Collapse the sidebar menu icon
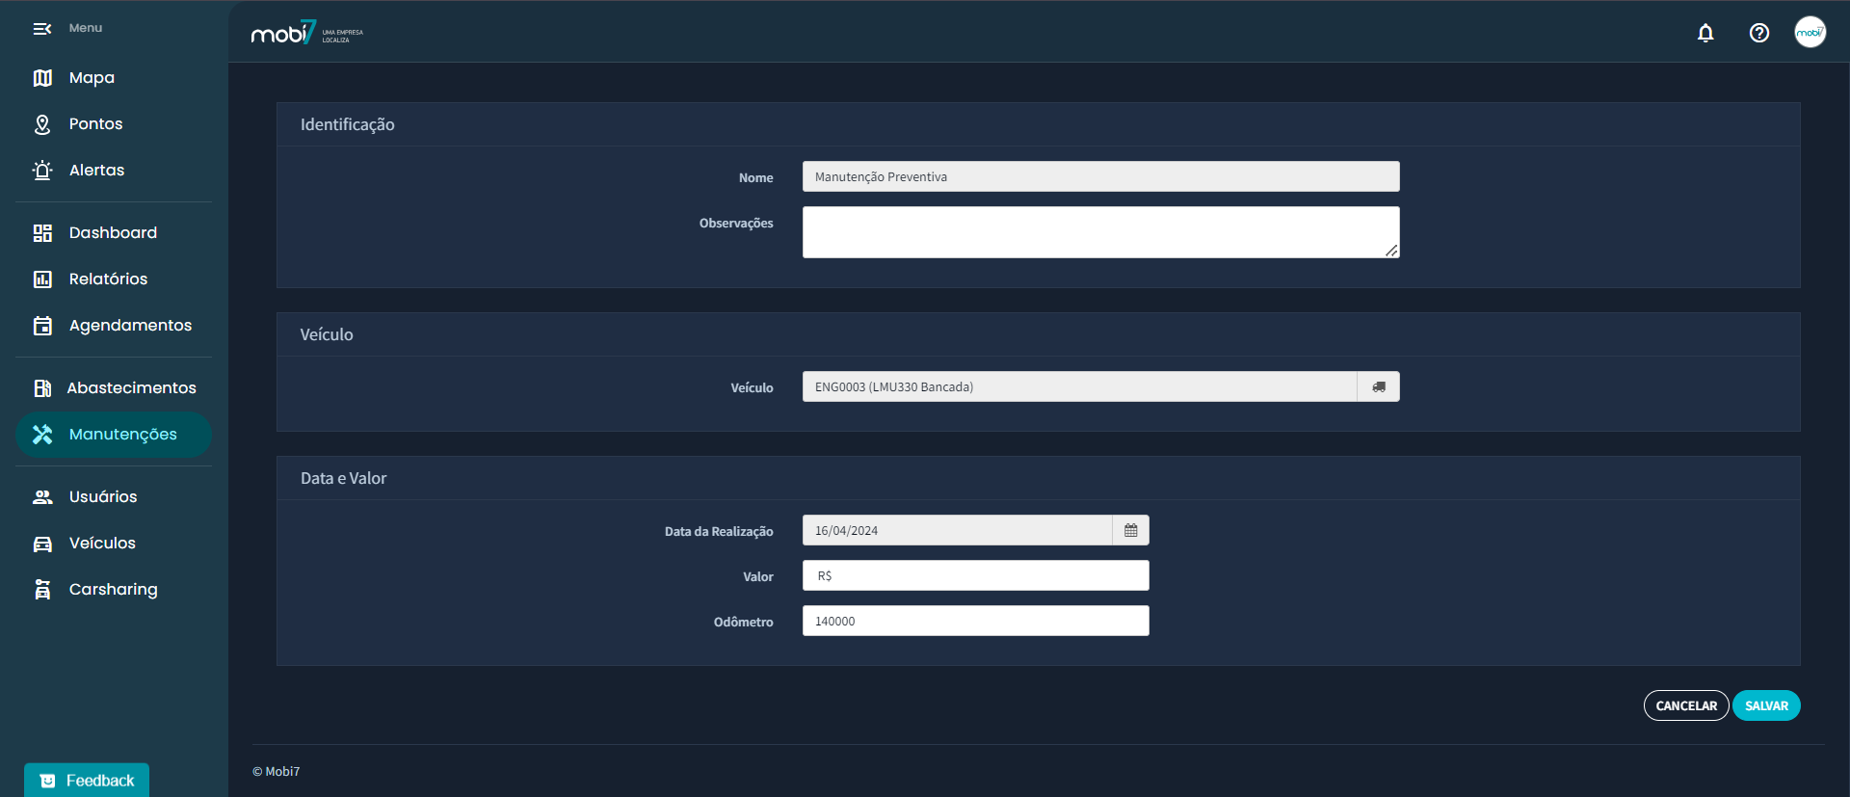Screen dimensions: 1850x797 [42, 29]
